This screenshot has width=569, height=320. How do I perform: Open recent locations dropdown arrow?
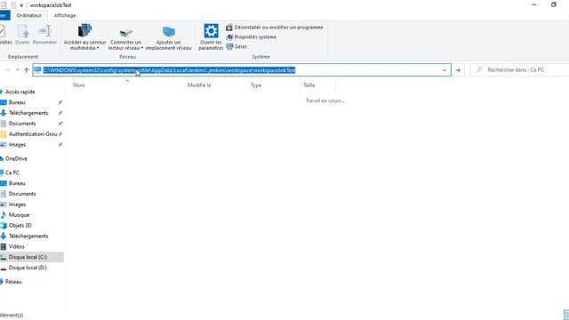[17, 70]
